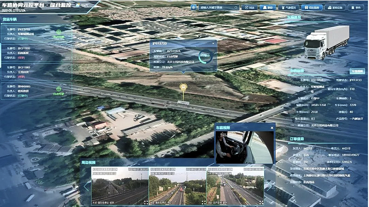
Task: Click the blue button above vehicle details panel
Action: [x=357, y=71]
